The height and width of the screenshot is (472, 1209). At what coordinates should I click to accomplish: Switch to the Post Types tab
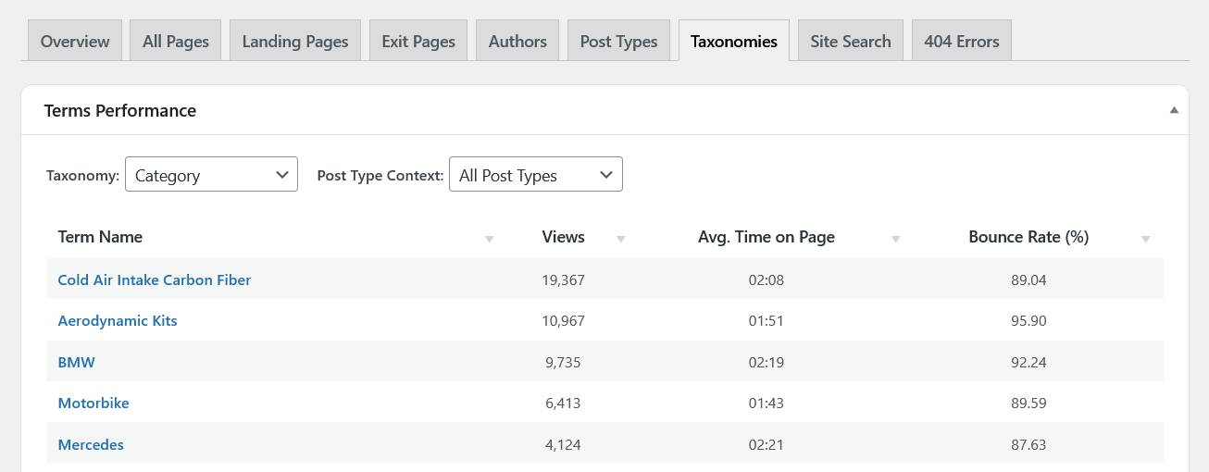(x=618, y=41)
